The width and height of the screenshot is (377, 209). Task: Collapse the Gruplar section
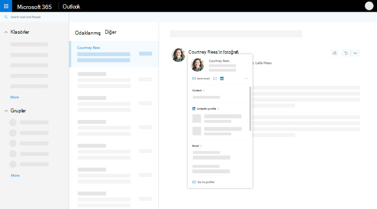6,111
